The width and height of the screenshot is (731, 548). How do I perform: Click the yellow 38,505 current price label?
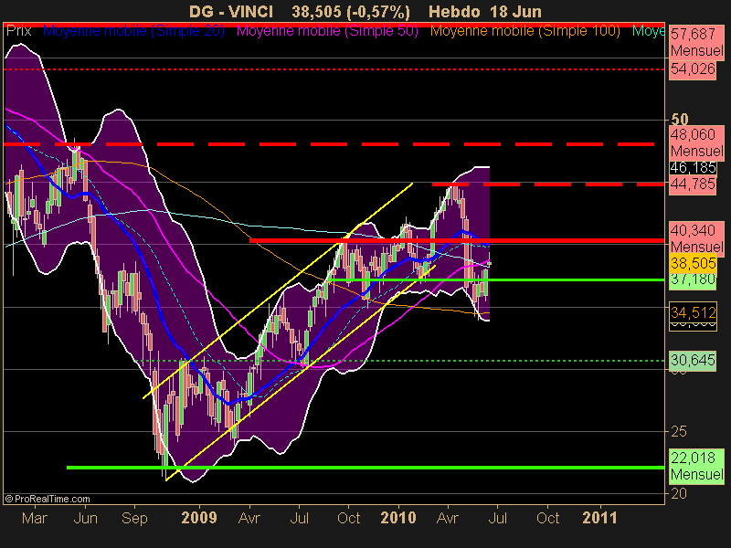click(693, 263)
